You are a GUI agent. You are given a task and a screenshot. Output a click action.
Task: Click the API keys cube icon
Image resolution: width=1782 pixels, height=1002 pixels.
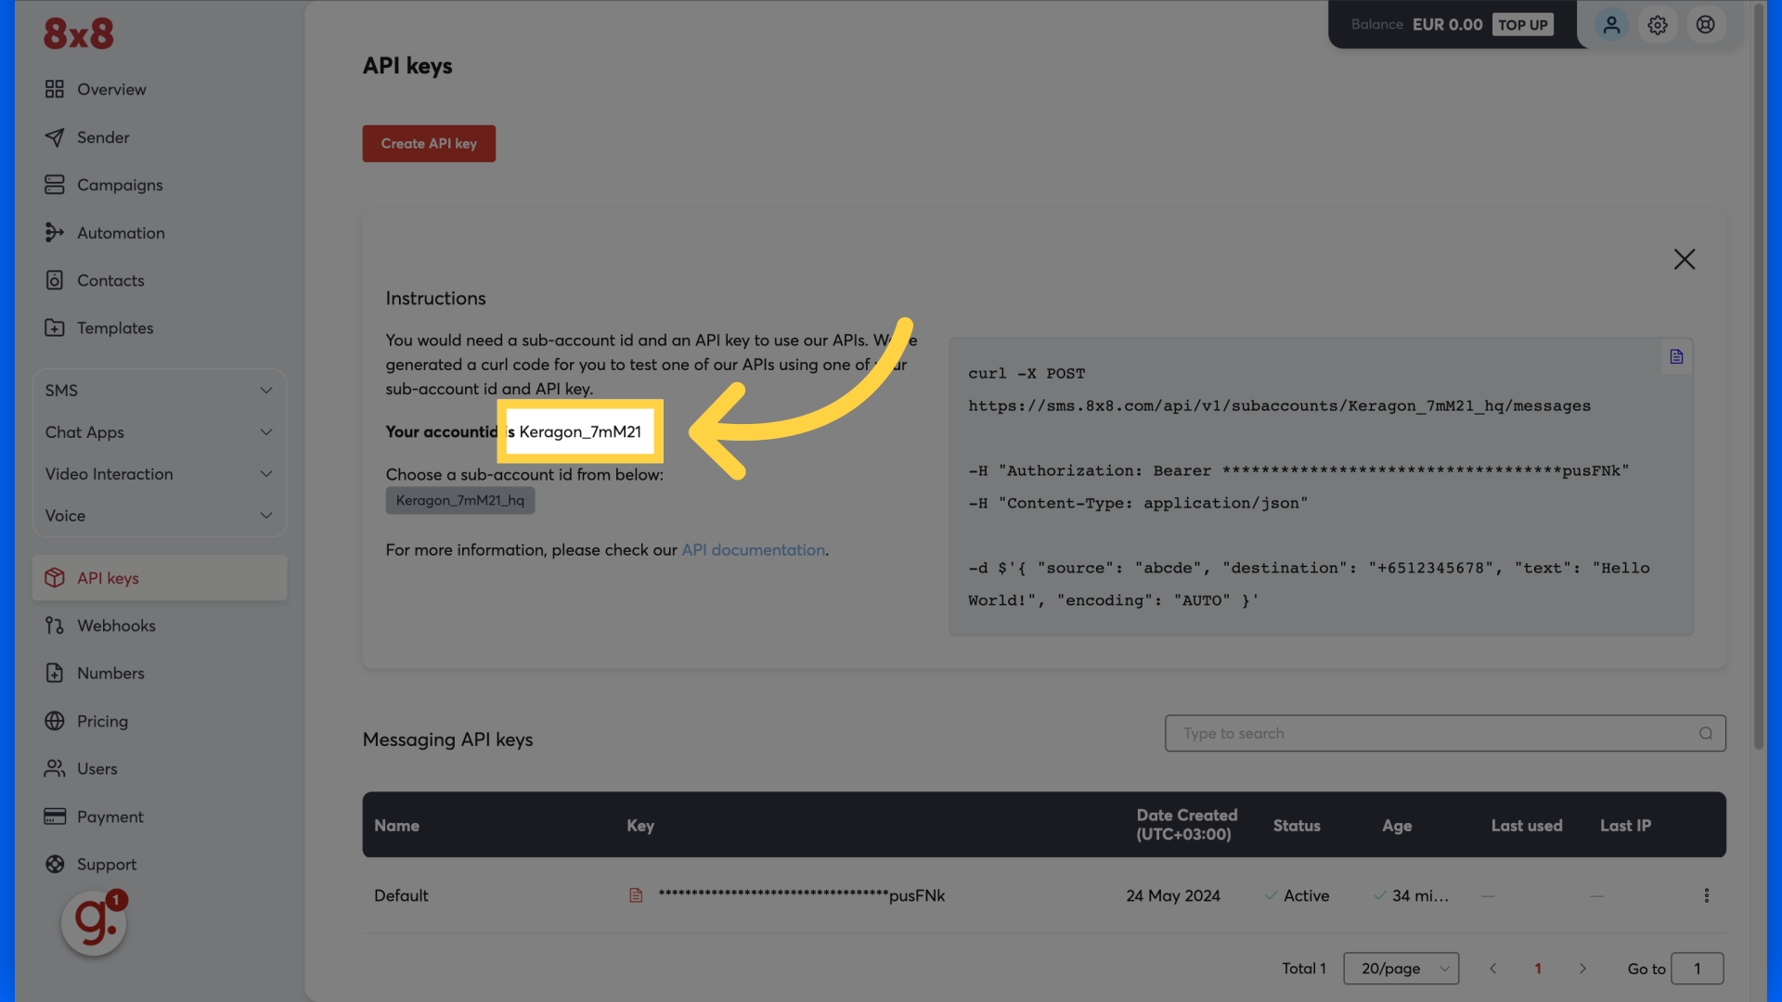(55, 578)
